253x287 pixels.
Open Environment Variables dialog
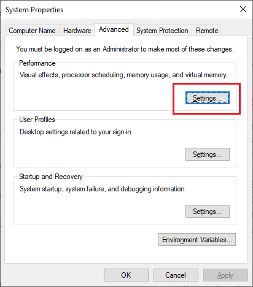coord(197,240)
